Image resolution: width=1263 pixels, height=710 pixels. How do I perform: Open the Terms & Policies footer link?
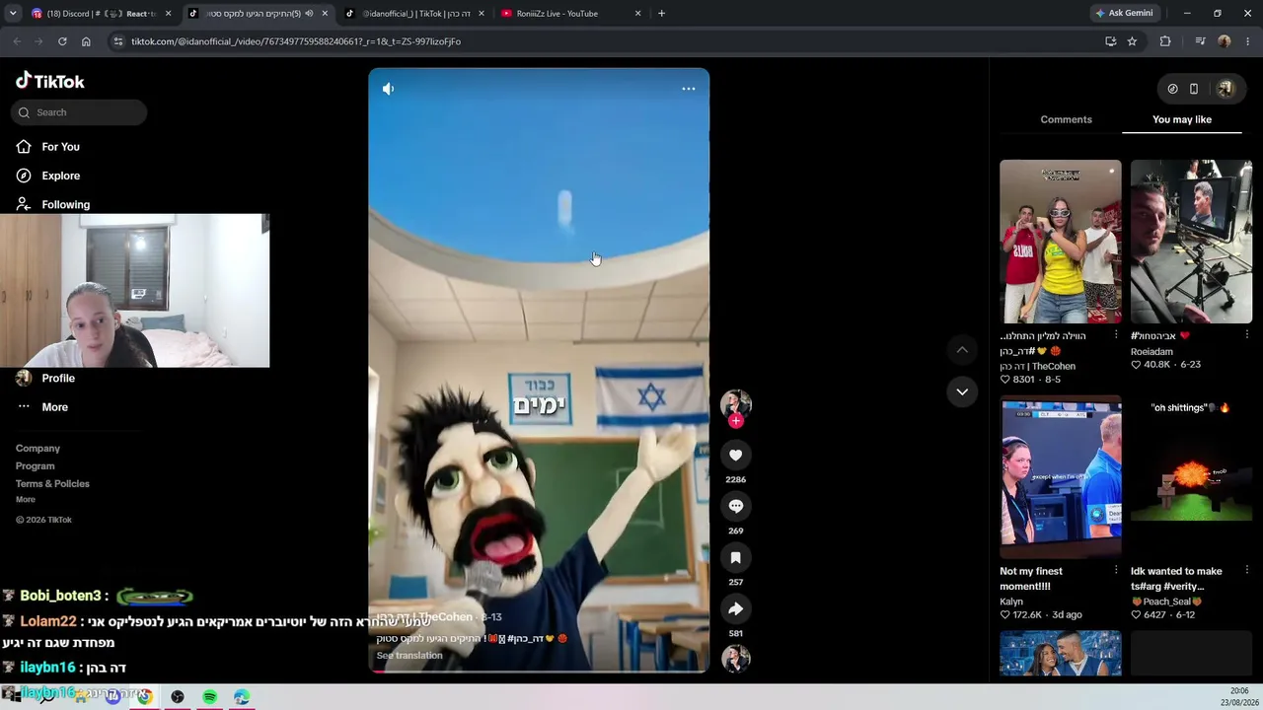(x=52, y=484)
